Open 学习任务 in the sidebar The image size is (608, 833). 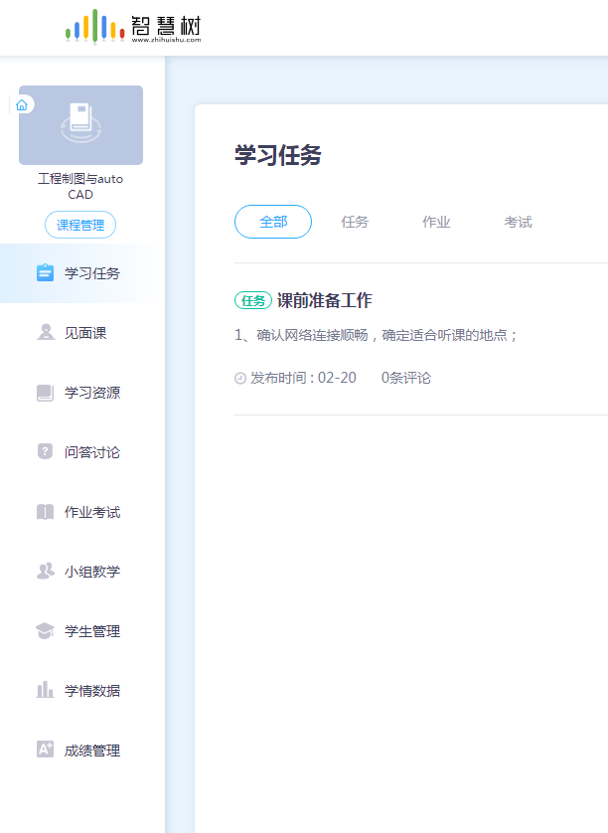[x=82, y=273]
